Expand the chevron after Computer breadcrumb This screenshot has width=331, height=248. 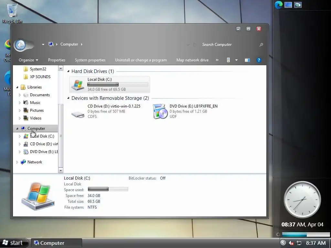click(x=81, y=44)
